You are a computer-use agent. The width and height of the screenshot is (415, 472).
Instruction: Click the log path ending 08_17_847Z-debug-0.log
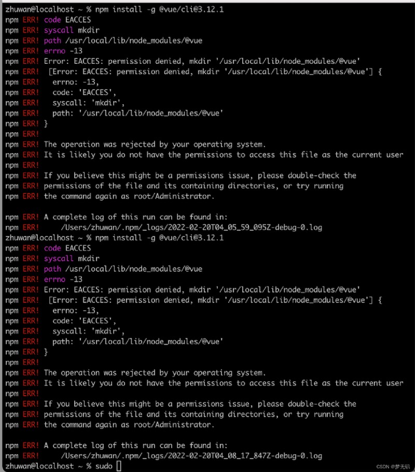click(x=191, y=456)
